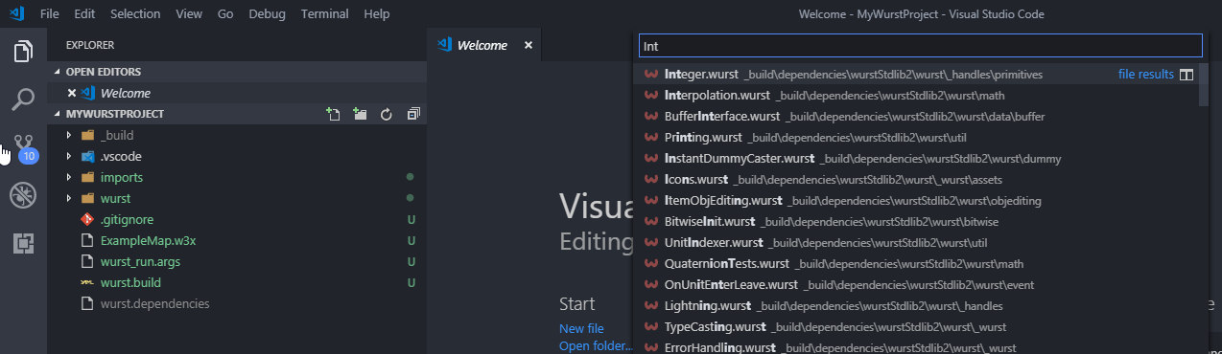Select Lightning.wurst quick open result

coord(916,305)
